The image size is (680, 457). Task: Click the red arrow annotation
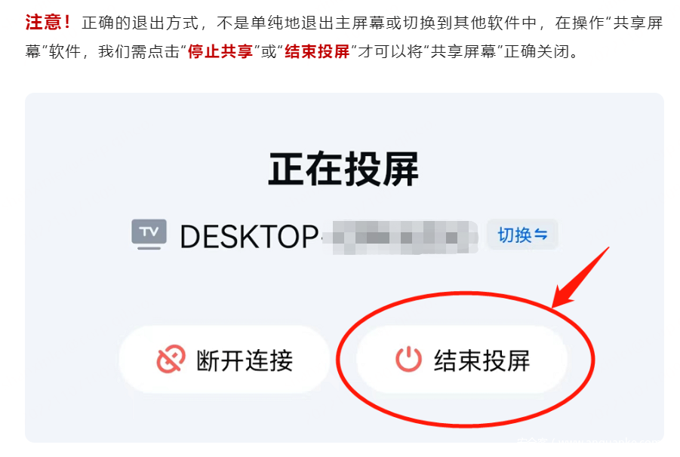click(581, 278)
